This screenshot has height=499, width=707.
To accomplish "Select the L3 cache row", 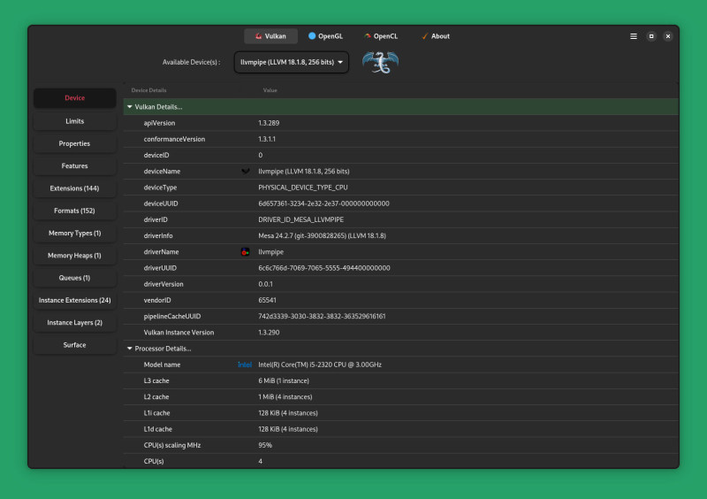I will (x=401, y=381).
